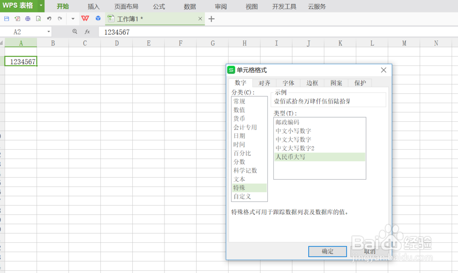Select column G header
Image resolution: width=458 pixels, height=273 pixels.
click(213, 43)
